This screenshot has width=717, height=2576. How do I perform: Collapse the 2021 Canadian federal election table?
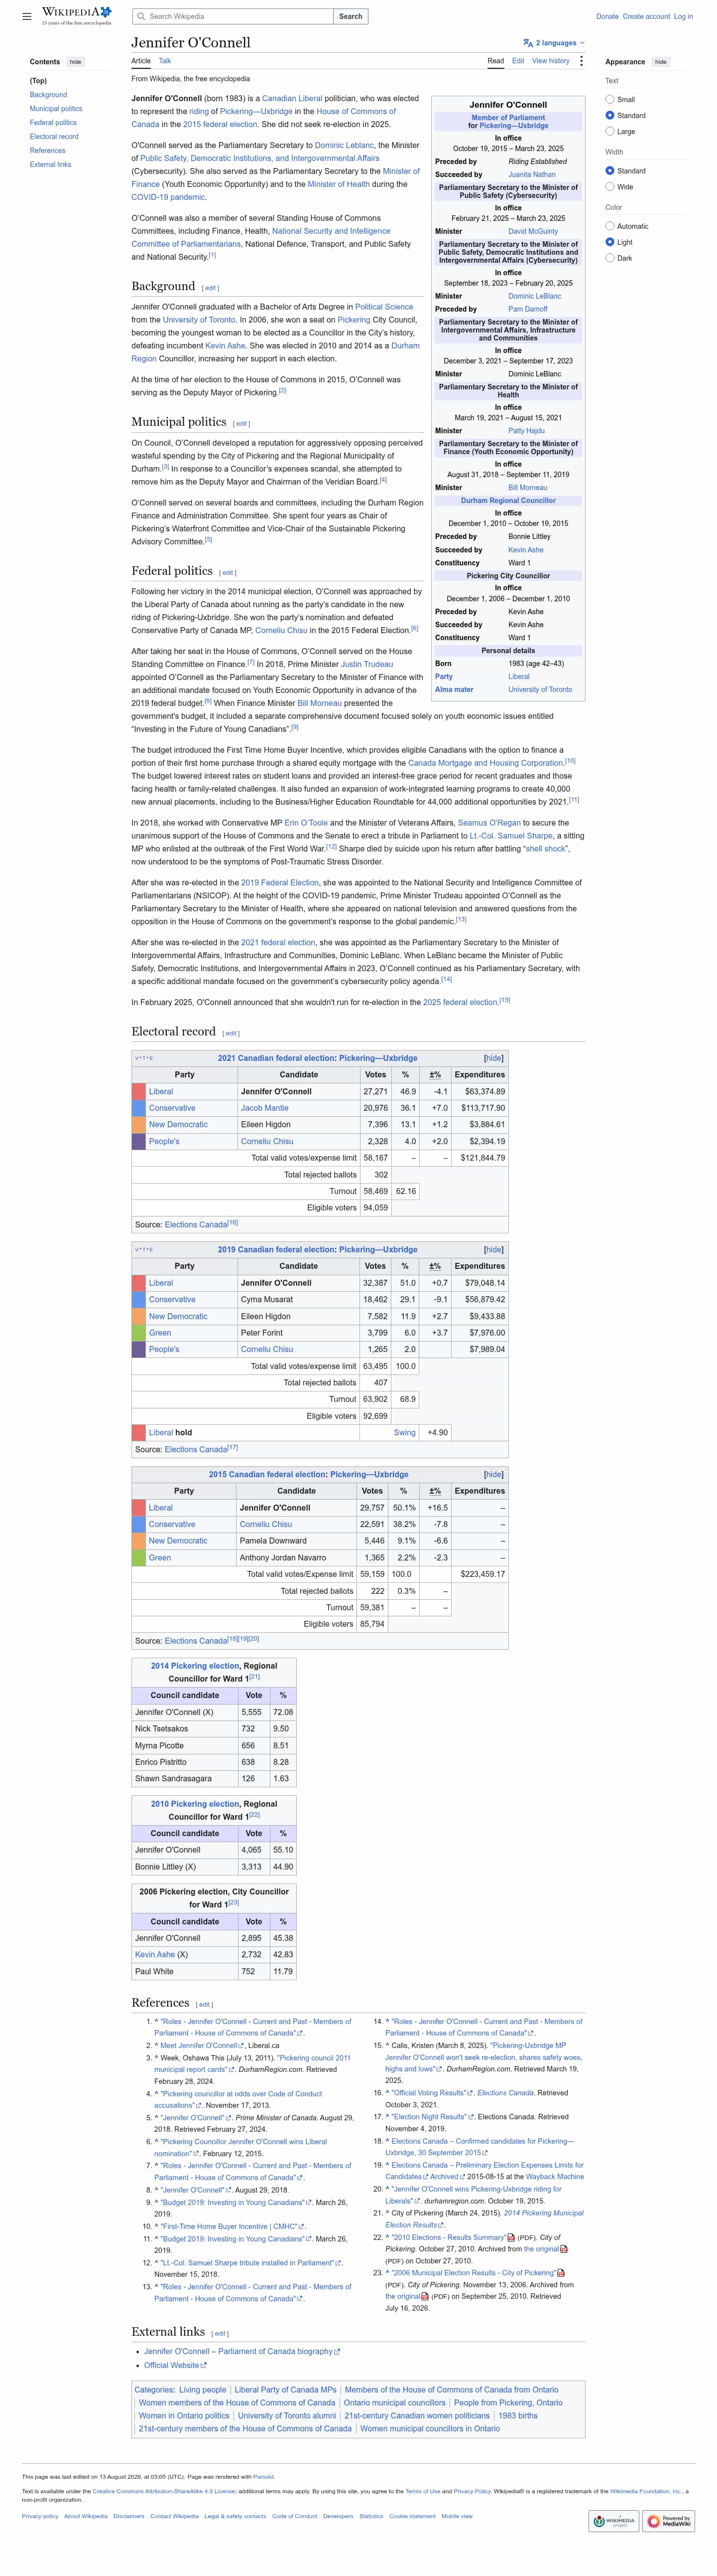point(493,1058)
